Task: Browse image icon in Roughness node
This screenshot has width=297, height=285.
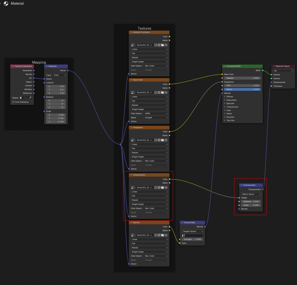Action: coord(133,140)
